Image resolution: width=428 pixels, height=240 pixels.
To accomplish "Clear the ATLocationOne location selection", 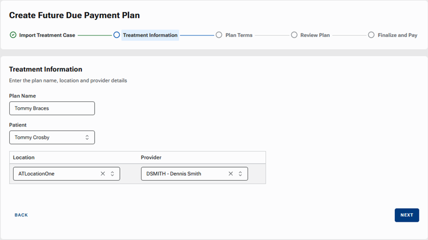I will pos(103,174).
